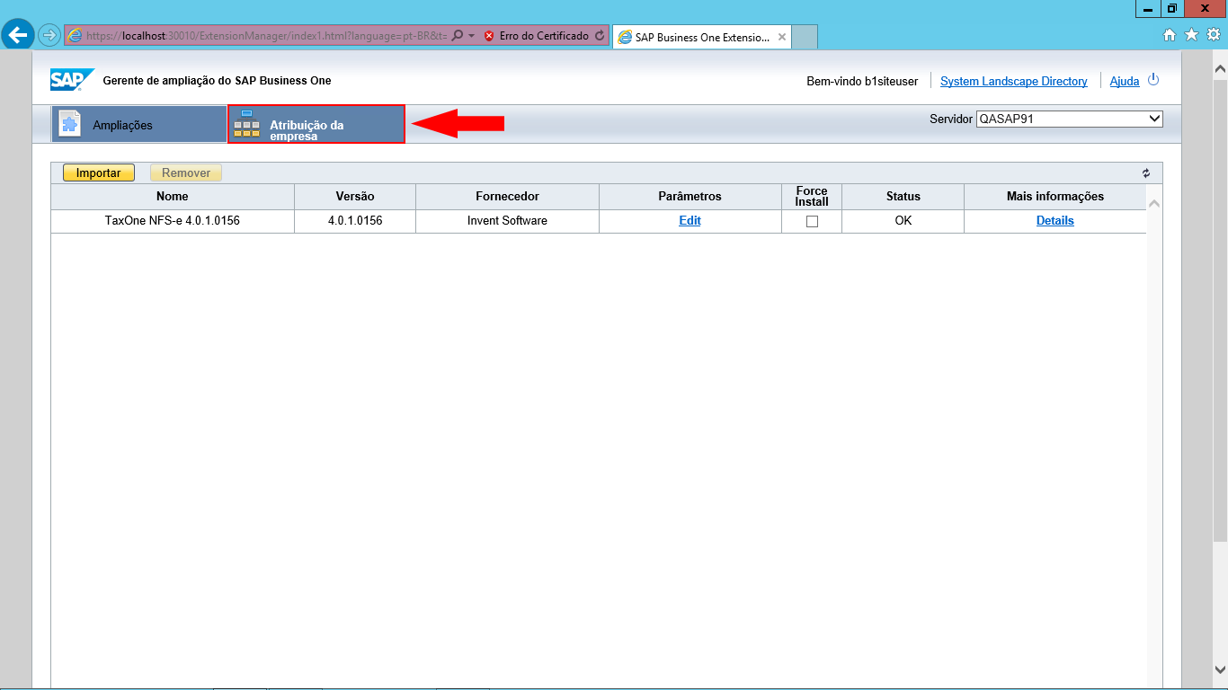Close the SAP Business One browser tab
This screenshot has height=690, width=1228.
coord(782,38)
